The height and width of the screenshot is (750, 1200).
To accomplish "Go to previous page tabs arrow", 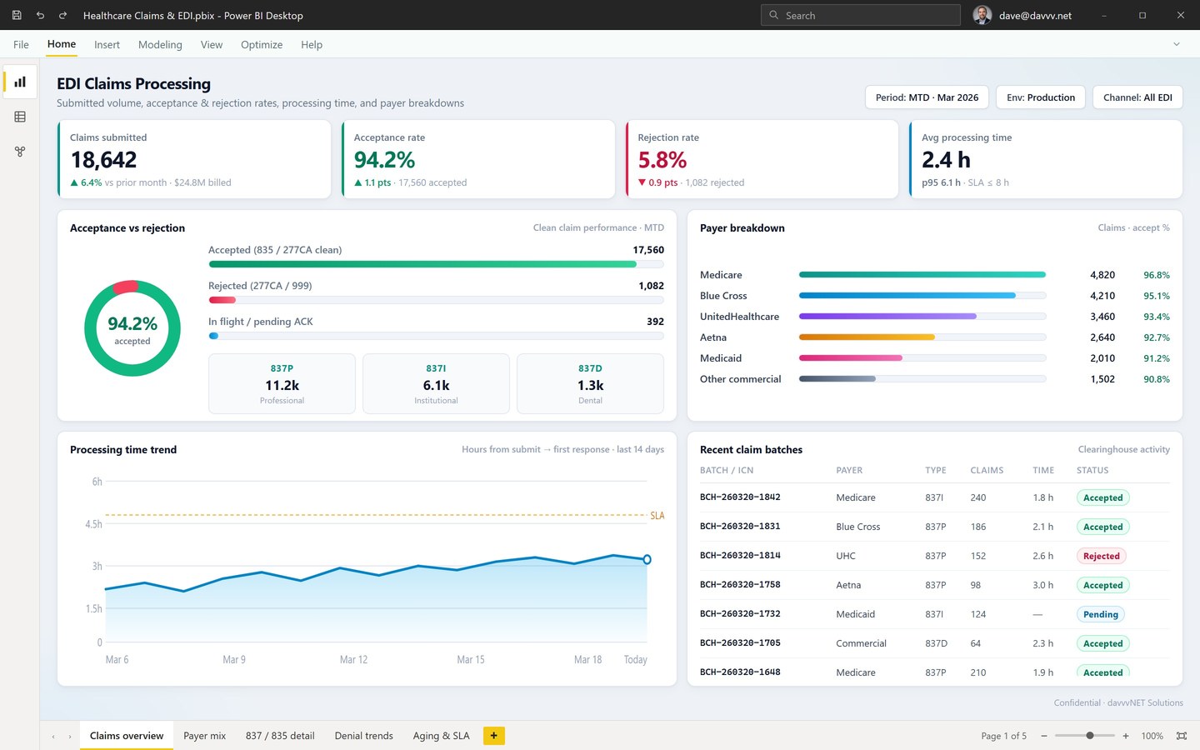I will 53,737.
